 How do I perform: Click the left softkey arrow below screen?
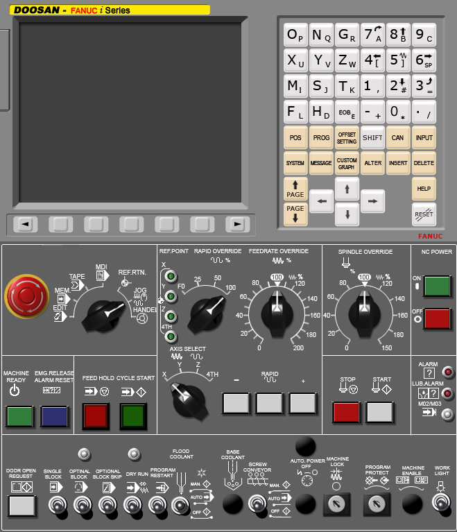pos(25,224)
